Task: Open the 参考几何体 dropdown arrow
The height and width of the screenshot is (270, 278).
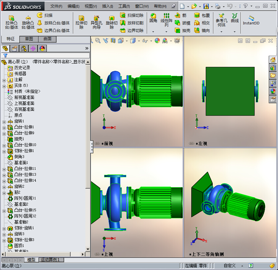Action: click(221, 32)
